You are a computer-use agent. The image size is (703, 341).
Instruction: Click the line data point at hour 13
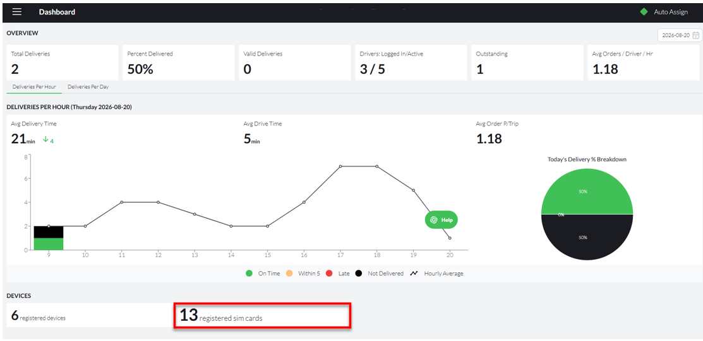point(194,214)
